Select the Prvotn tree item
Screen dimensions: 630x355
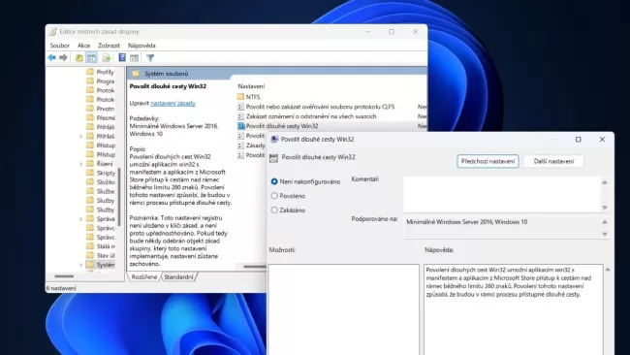[106, 109]
